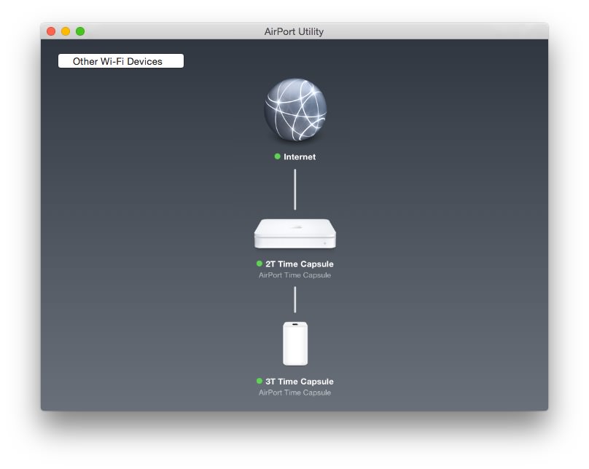Click the 3T Time Capsule label
Image resolution: width=589 pixels, height=469 pixels.
(x=300, y=382)
